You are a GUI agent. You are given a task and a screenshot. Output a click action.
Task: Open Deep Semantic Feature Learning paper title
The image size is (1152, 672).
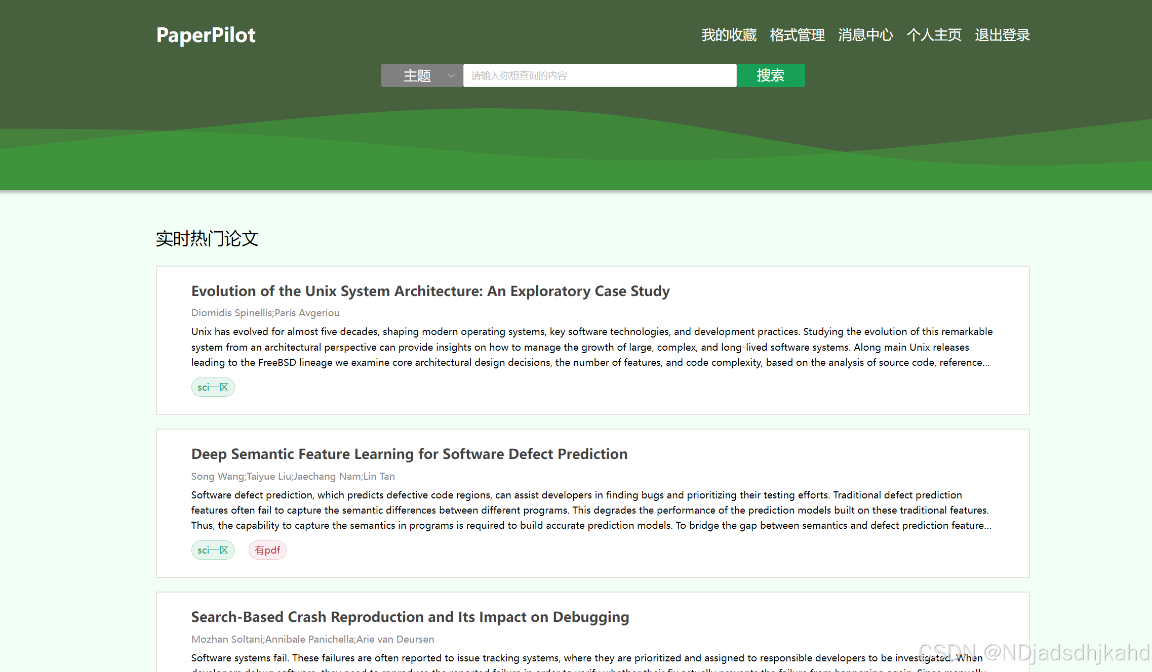[409, 454]
